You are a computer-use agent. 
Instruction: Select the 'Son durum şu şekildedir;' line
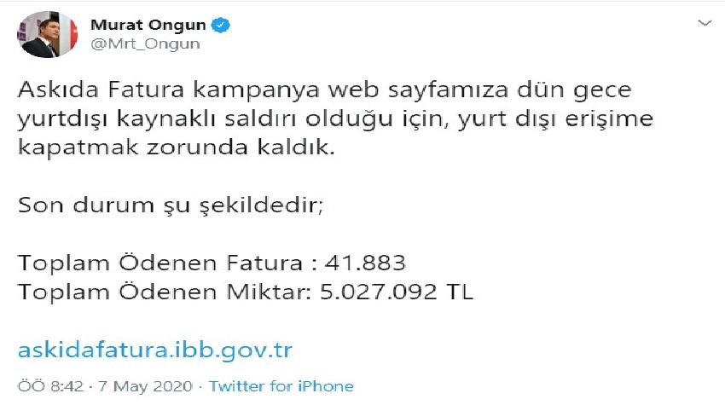click(170, 205)
